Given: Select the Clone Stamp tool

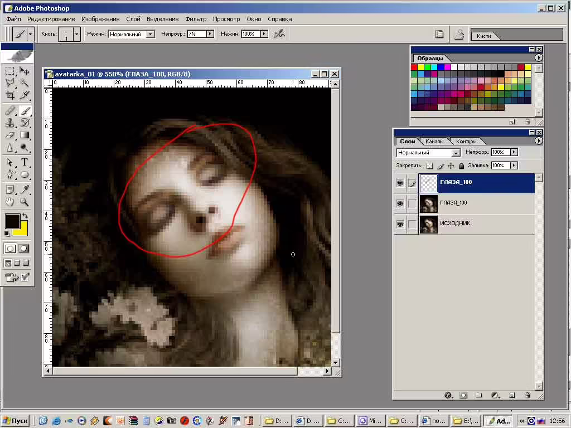Looking at the screenshot, I should coord(10,123).
